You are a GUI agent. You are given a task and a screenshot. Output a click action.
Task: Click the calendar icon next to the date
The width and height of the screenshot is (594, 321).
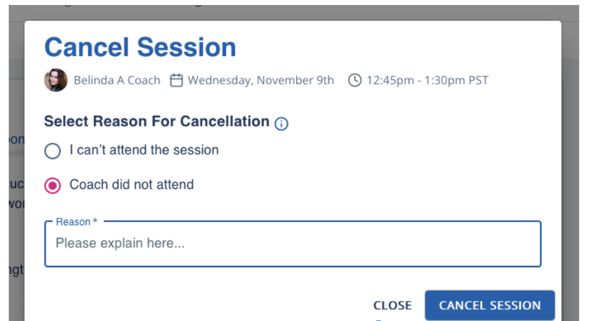177,81
